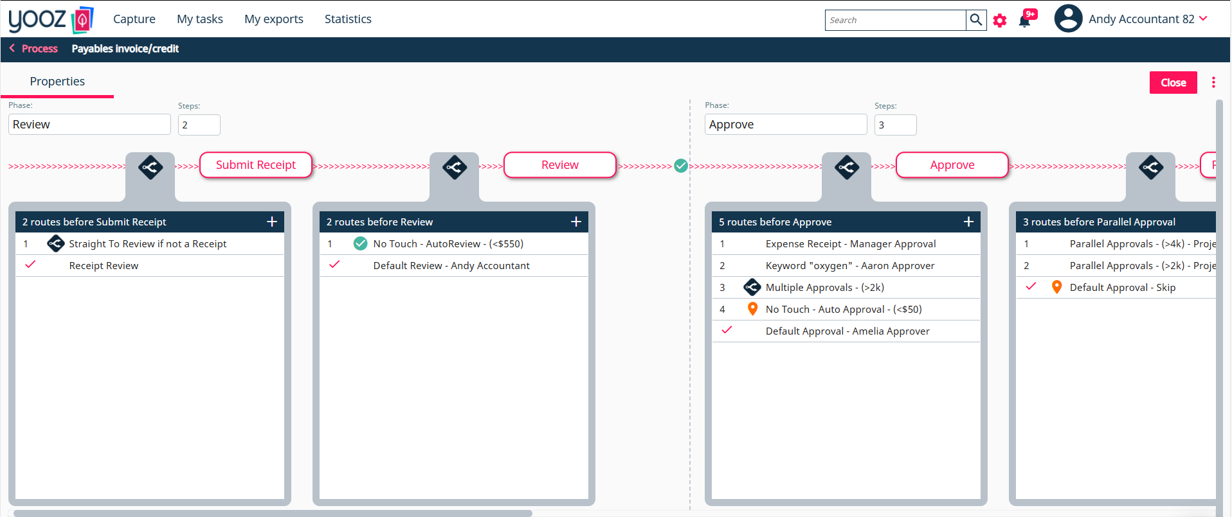This screenshot has width=1232, height=517.
Task: Go back using Process chevron
Action: click(x=12, y=48)
